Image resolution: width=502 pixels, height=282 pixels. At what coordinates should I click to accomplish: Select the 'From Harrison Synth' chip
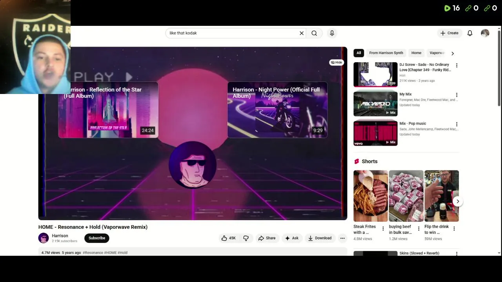pyautogui.click(x=386, y=53)
